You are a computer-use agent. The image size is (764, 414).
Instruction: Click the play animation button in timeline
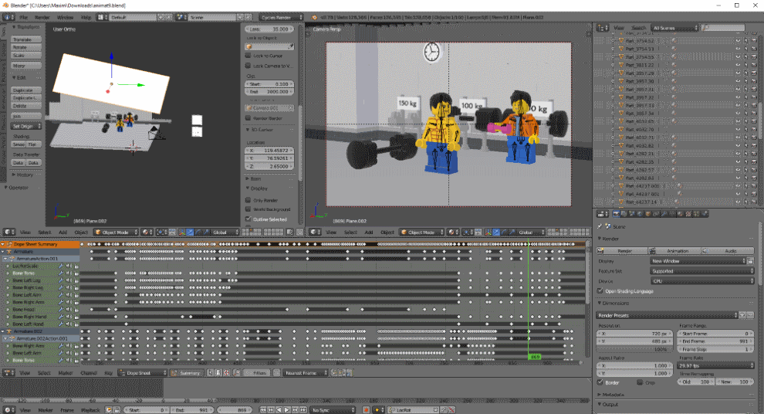pos(287,409)
